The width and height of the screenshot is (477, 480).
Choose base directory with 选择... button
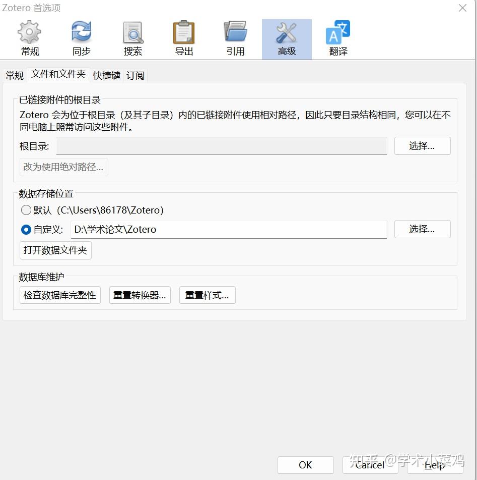coord(422,146)
